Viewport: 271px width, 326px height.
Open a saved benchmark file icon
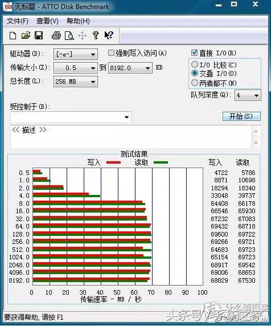[x=26, y=35]
